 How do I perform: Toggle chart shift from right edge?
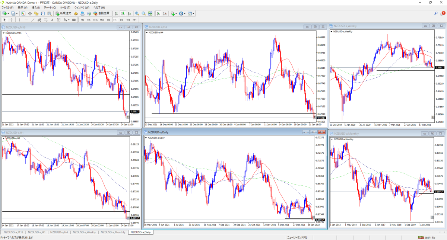click(x=165, y=13)
